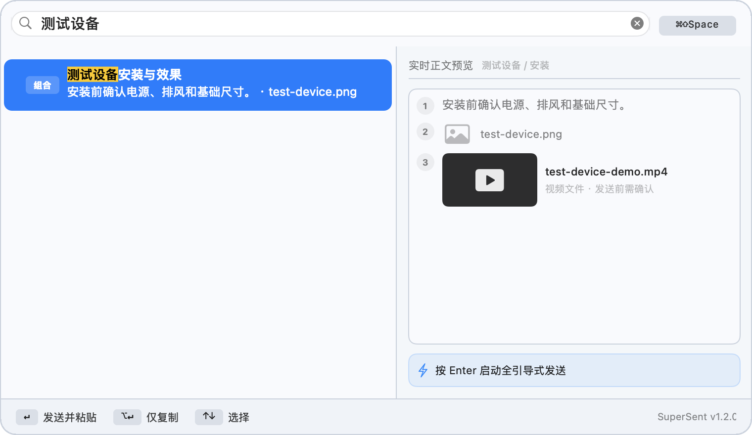Screen dimensions: 752x435
Task: Click 发送并粘贴 footer action
Action: [x=70, y=417]
